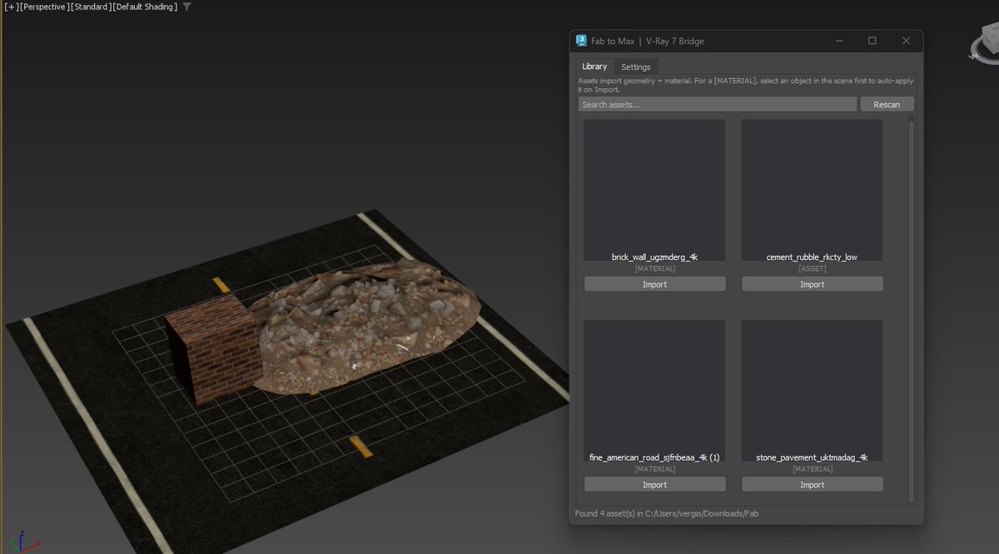Switch to the Settings tab
999x554 pixels.
coord(636,67)
